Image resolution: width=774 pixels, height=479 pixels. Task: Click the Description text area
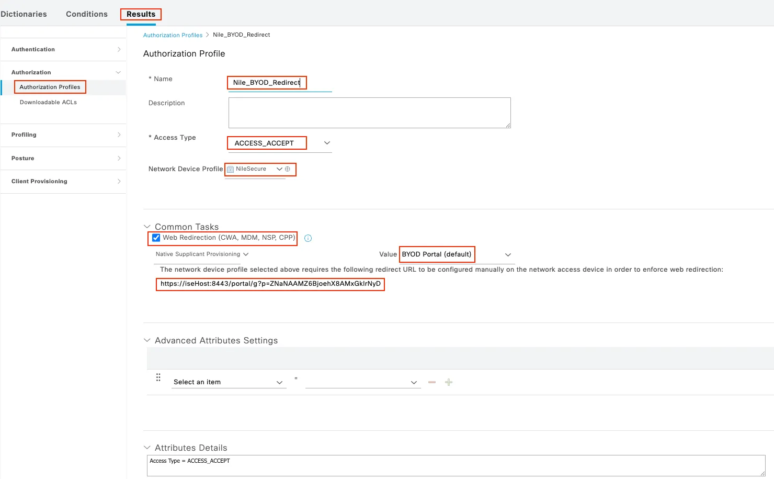(x=370, y=113)
